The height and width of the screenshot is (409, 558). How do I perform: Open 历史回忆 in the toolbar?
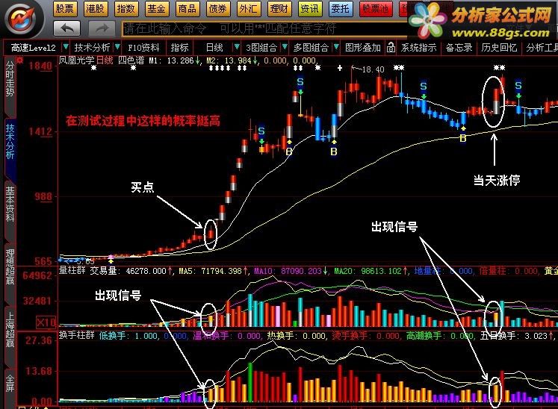[499, 48]
